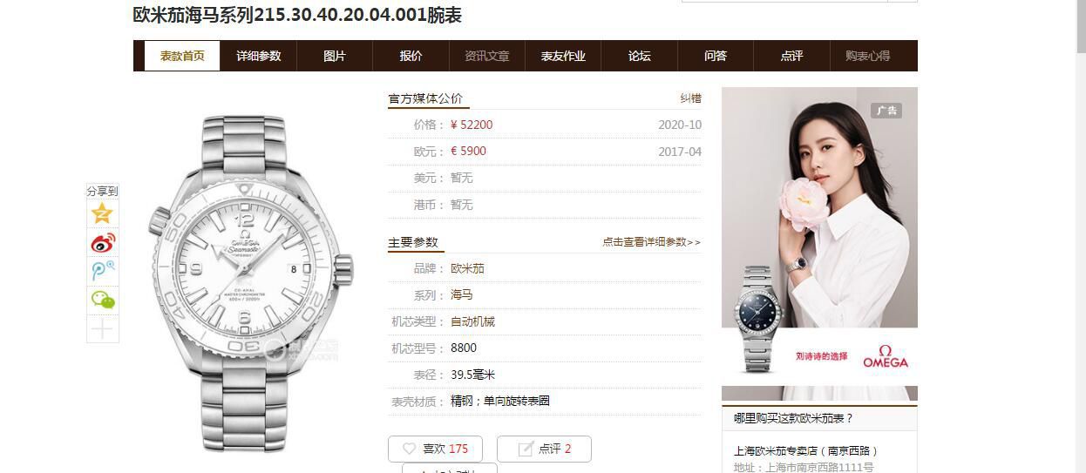Screen dimensions: 1086x473
Task: Share via the Tencent Weibo icon
Action: click(103, 271)
